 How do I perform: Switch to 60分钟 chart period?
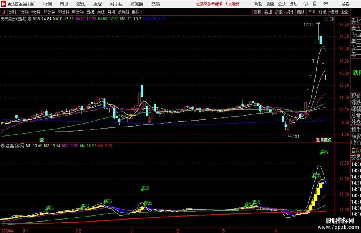[x=78, y=12]
